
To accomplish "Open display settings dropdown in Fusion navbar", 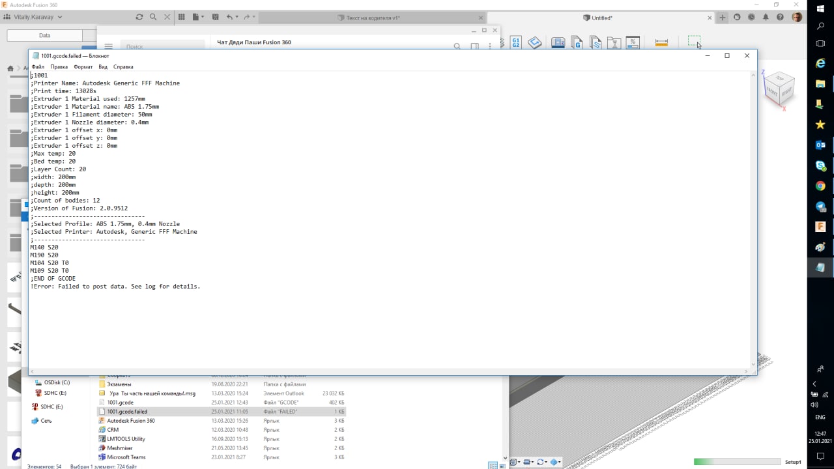I will click(x=516, y=462).
